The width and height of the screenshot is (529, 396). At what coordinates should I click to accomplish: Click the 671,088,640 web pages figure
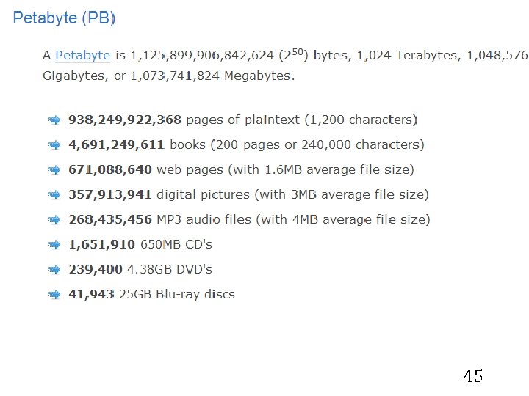[110, 169]
